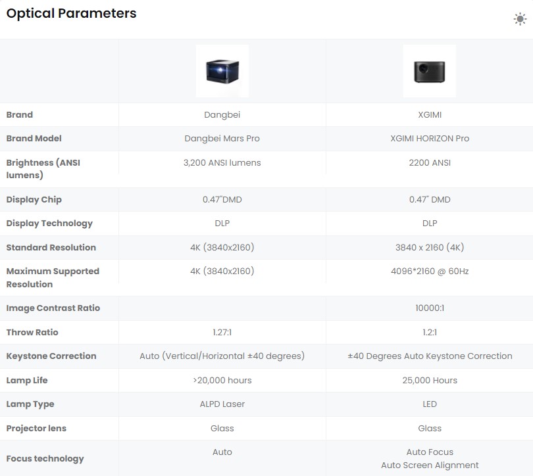Click the Image Contrast Ratio row label
The width and height of the screenshot is (533, 476).
[53, 308]
